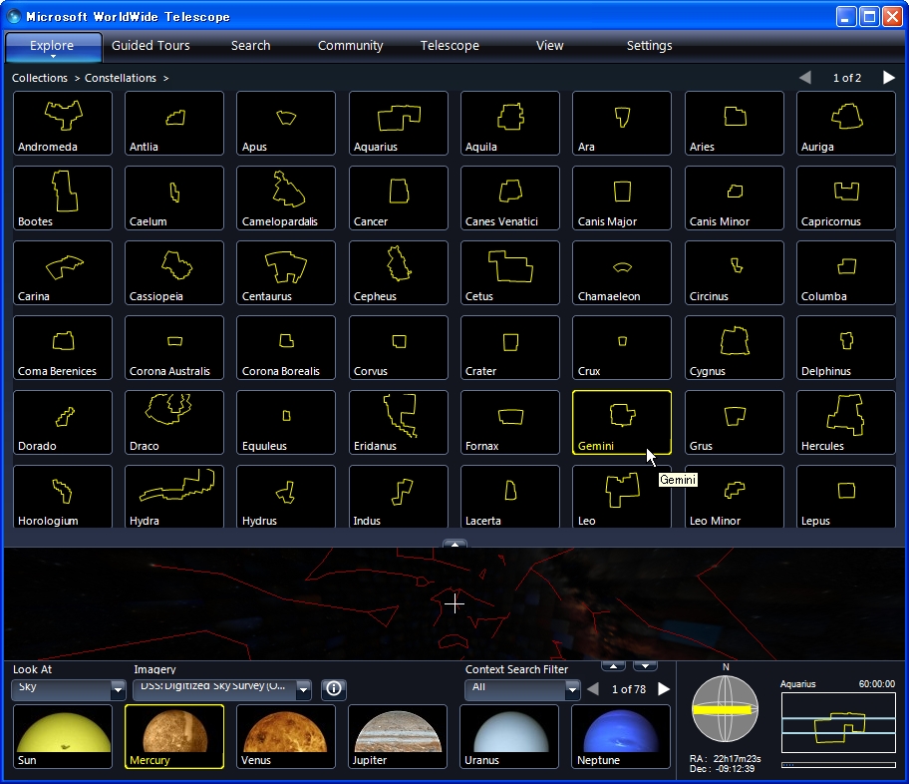909x784 pixels.
Task: Minimize the WorldWide Telescope window
Action: (x=846, y=17)
